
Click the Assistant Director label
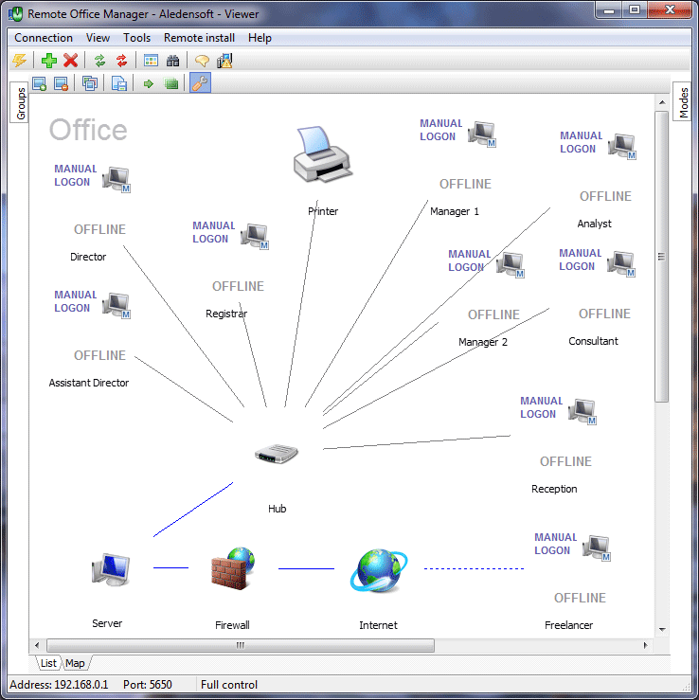[x=89, y=383]
